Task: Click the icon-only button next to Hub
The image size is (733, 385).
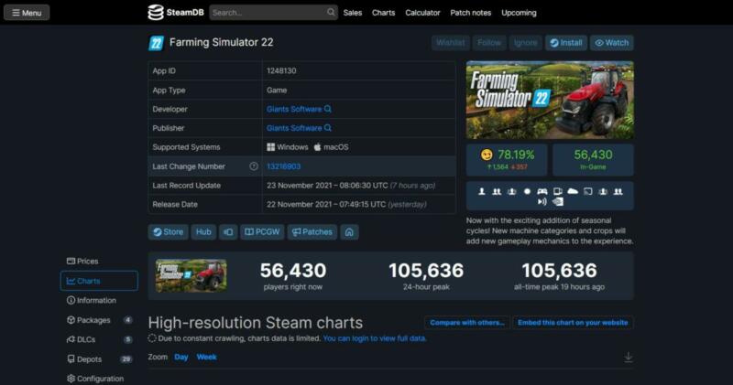Action: 228,232
